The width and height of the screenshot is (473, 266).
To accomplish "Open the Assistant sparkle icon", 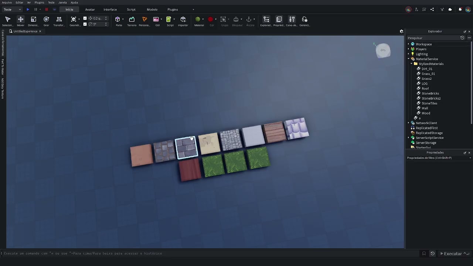I will point(442,9).
